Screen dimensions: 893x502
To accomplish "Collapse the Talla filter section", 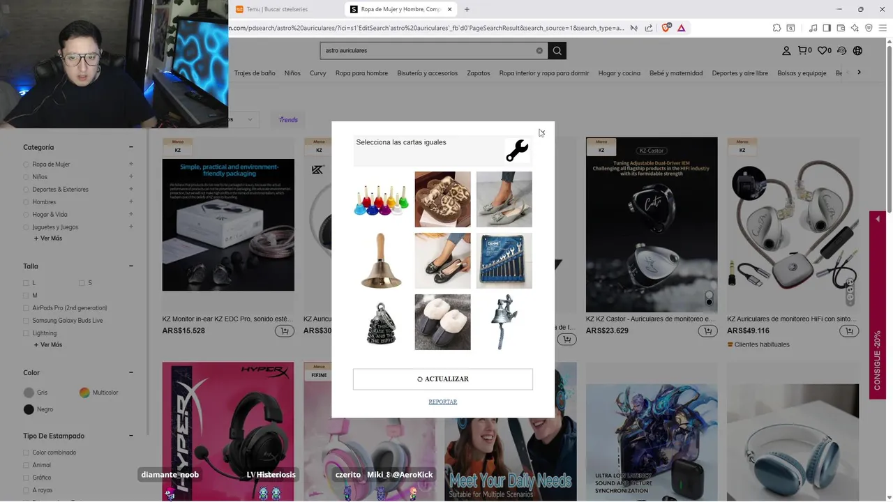I will (x=130, y=266).
